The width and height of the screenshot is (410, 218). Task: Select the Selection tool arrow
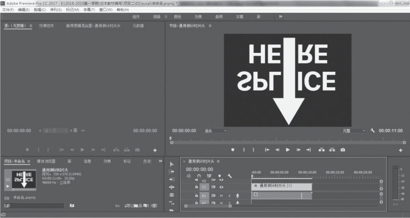pos(172,164)
